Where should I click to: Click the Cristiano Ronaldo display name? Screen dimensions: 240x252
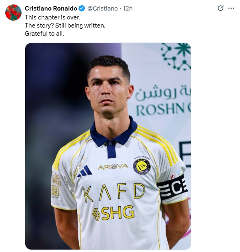(51, 9)
